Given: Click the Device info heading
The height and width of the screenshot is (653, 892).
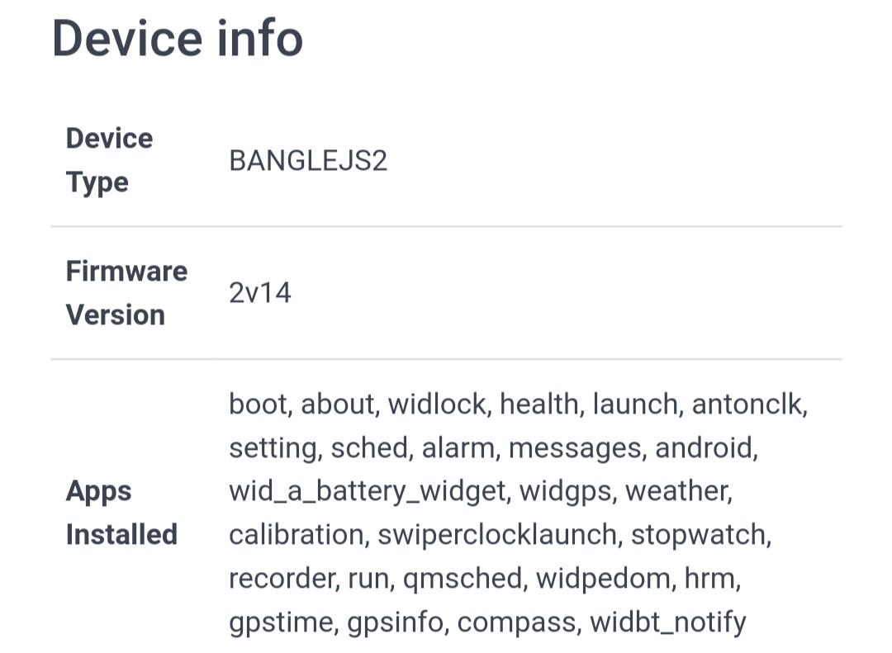Looking at the screenshot, I should pyautogui.click(x=178, y=38).
